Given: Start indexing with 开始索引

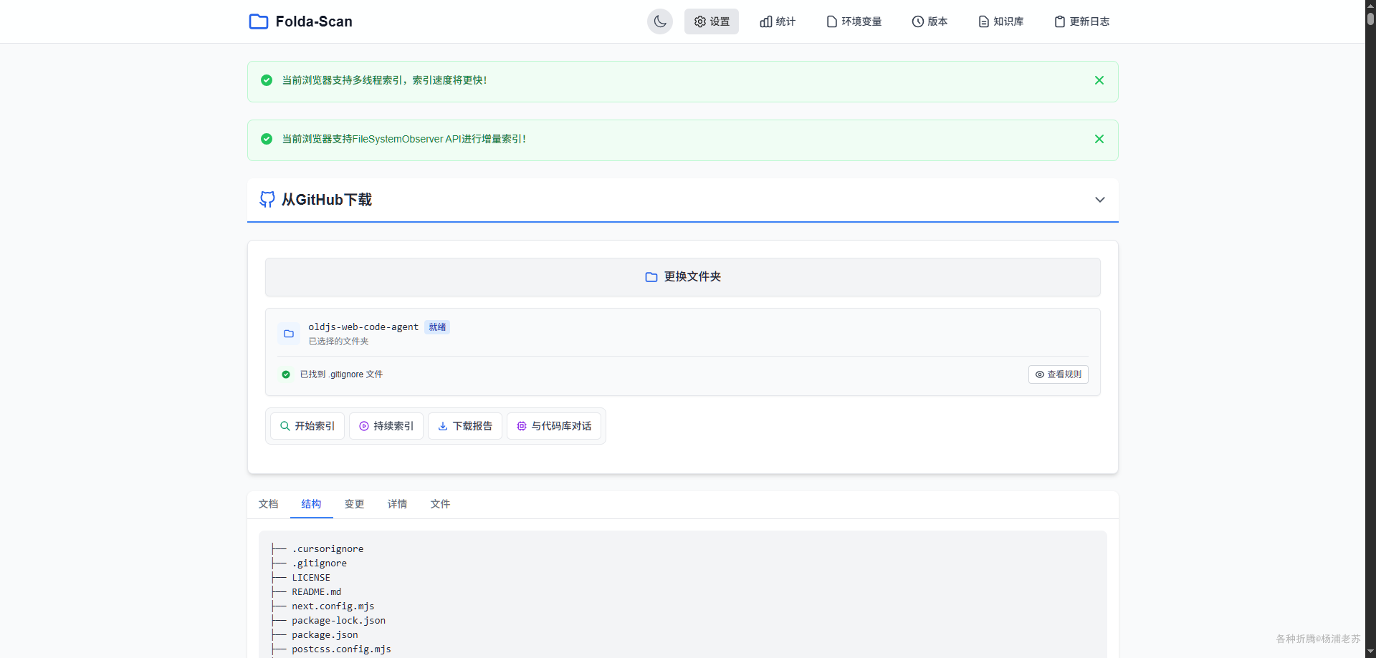Looking at the screenshot, I should coord(307,426).
